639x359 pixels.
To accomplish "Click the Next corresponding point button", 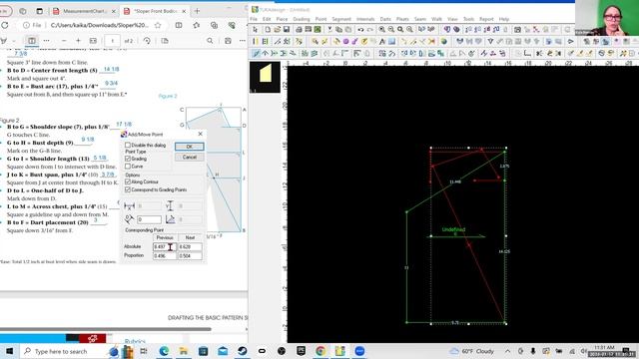I will click(x=190, y=237).
